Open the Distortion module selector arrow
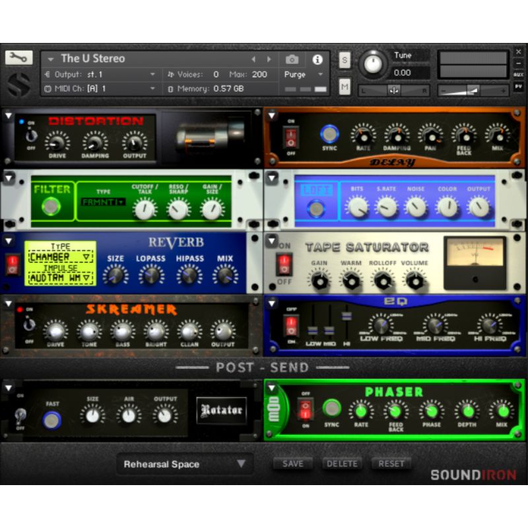This screenshot has height=528, width=528. pos(9,116)
